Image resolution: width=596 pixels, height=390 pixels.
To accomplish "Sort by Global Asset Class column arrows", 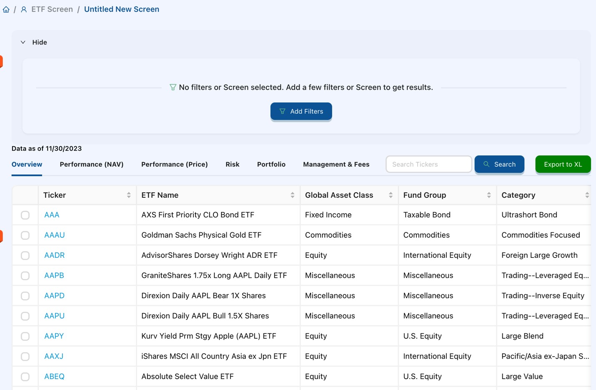I will (391, 195).
